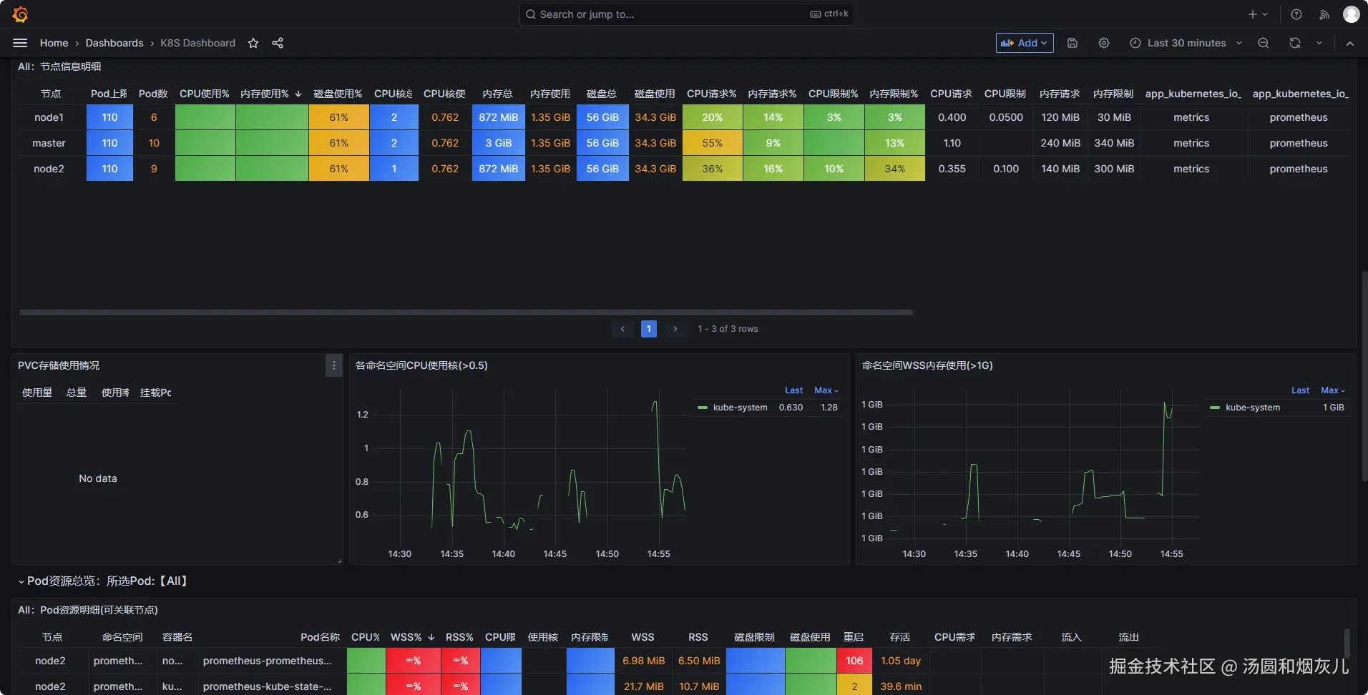This screenshot has height=695, width=1368.
Task: Sort CPU legend by Max column
Action: (x=826, y=390)
